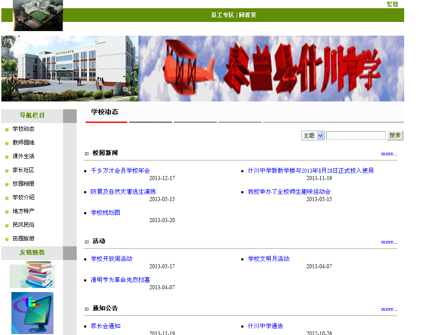This screenshot has height=335, width=427.
Task: Open the 学校开放周活动 activity article
Action: [x=111, y=259]
